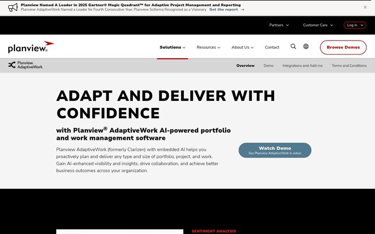Select the Overview tab
The height and width of the screenshot is (234, 375).
point(245,66)
